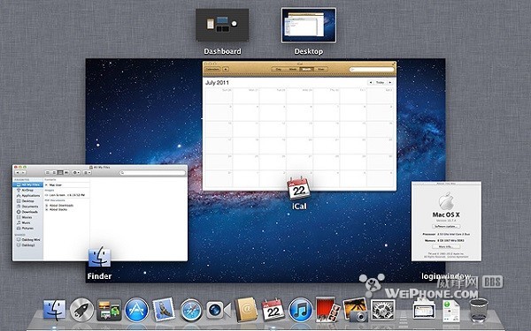Select Applications in Finder sidebar
Image resolution: width=531 pixels, height=331 pixels.
tap(30, 196)
